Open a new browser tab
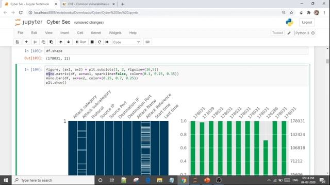Image resolution: width=330 pixels, height=185 pixels. coord(123,4)
